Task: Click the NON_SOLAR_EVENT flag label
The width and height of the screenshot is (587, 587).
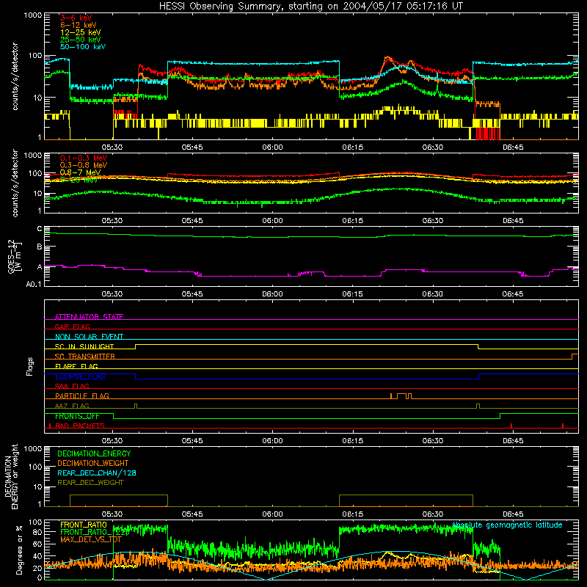Action: click(89, 337)
